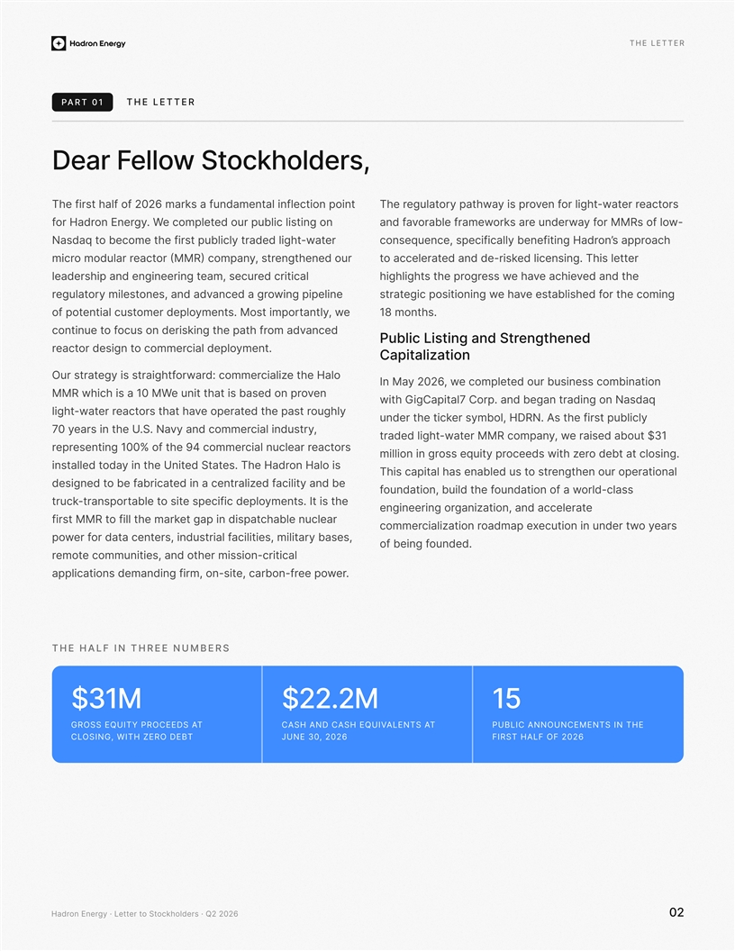This screenshot has height=951, width=735.
Task: Click the Dear Fellow Stockholders heading
Action: coord(211,160)
